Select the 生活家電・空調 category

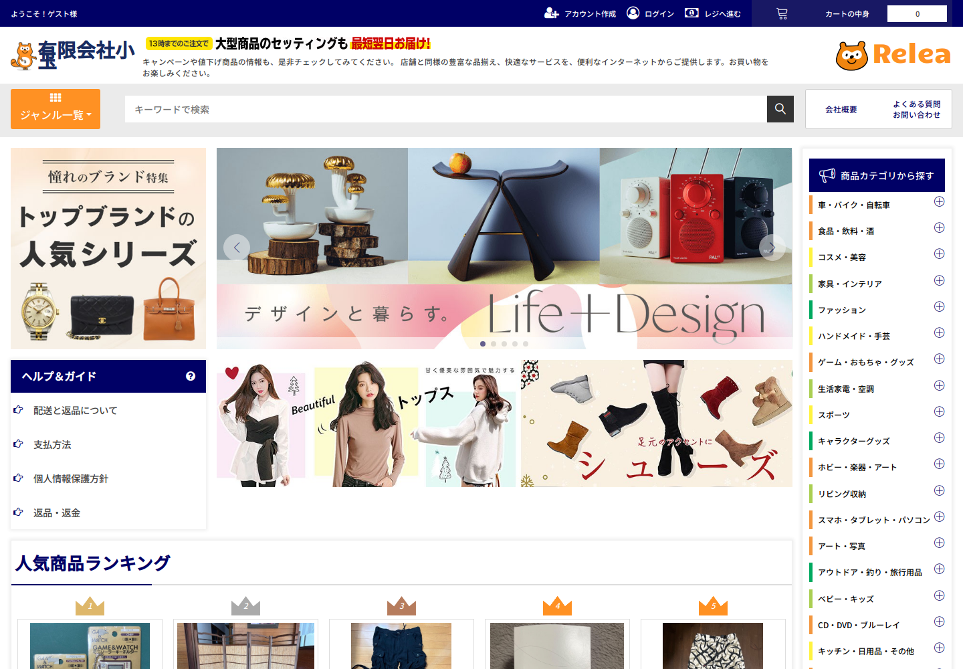(x=846, y=389)
